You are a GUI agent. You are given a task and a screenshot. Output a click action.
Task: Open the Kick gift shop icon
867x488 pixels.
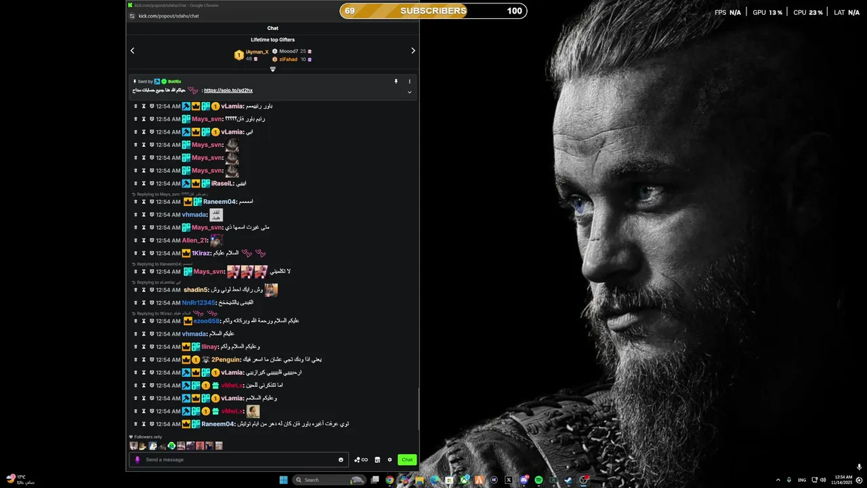point(377,460)
